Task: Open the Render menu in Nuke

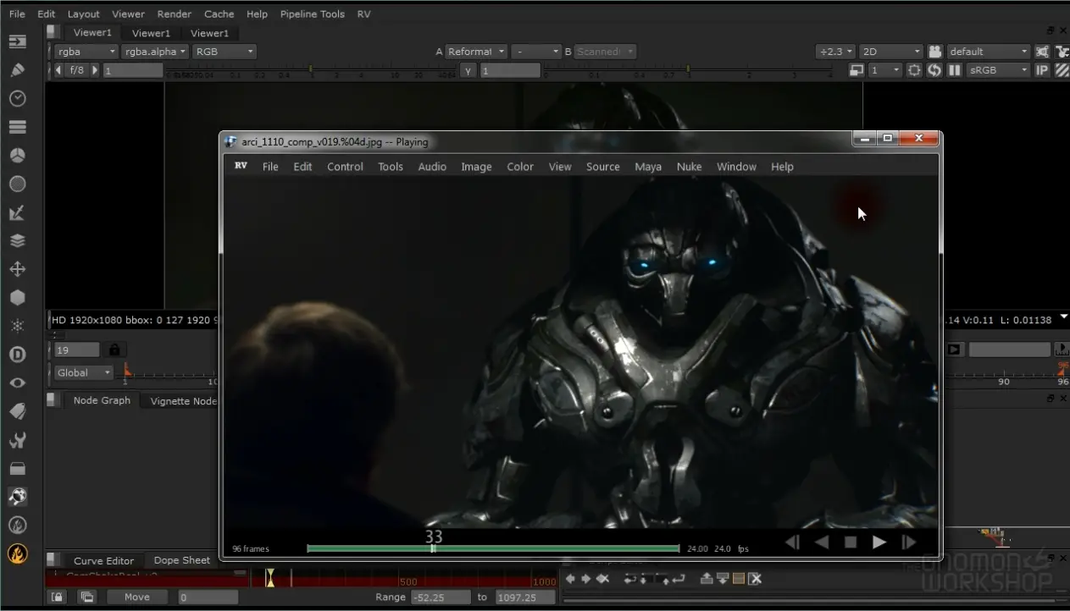Action: [174, 14]
